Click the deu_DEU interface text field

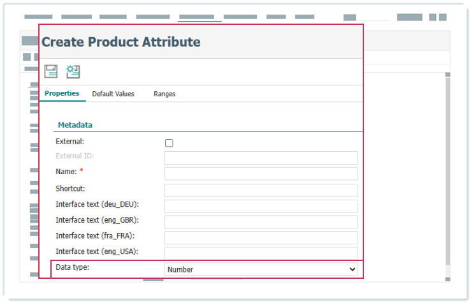261,206
